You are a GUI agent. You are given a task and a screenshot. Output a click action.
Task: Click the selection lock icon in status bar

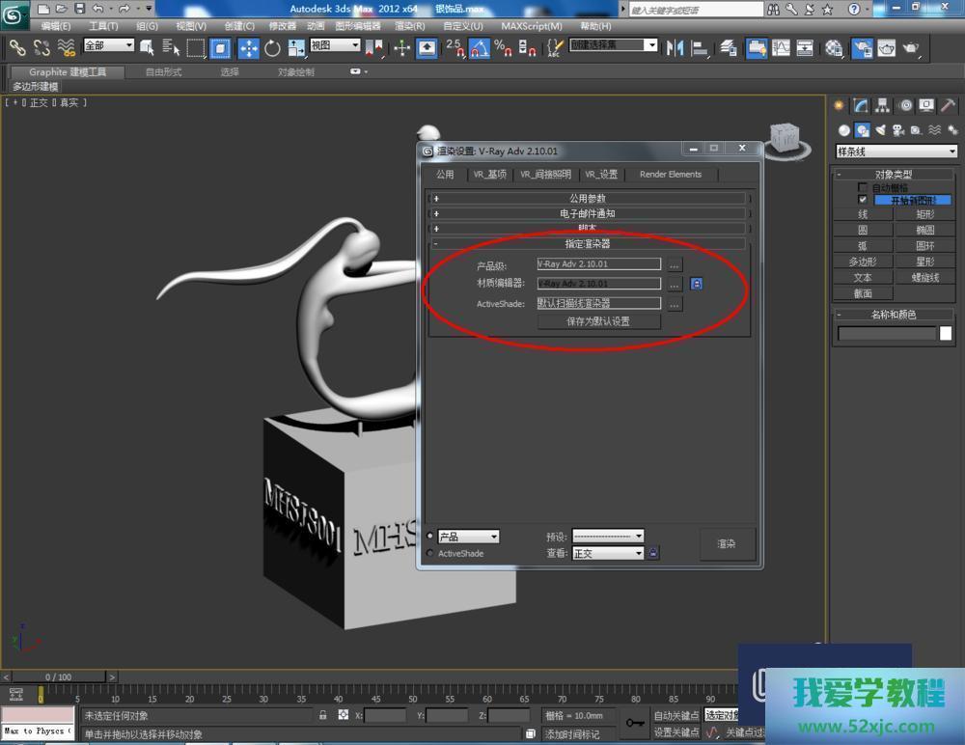[322, 715]
